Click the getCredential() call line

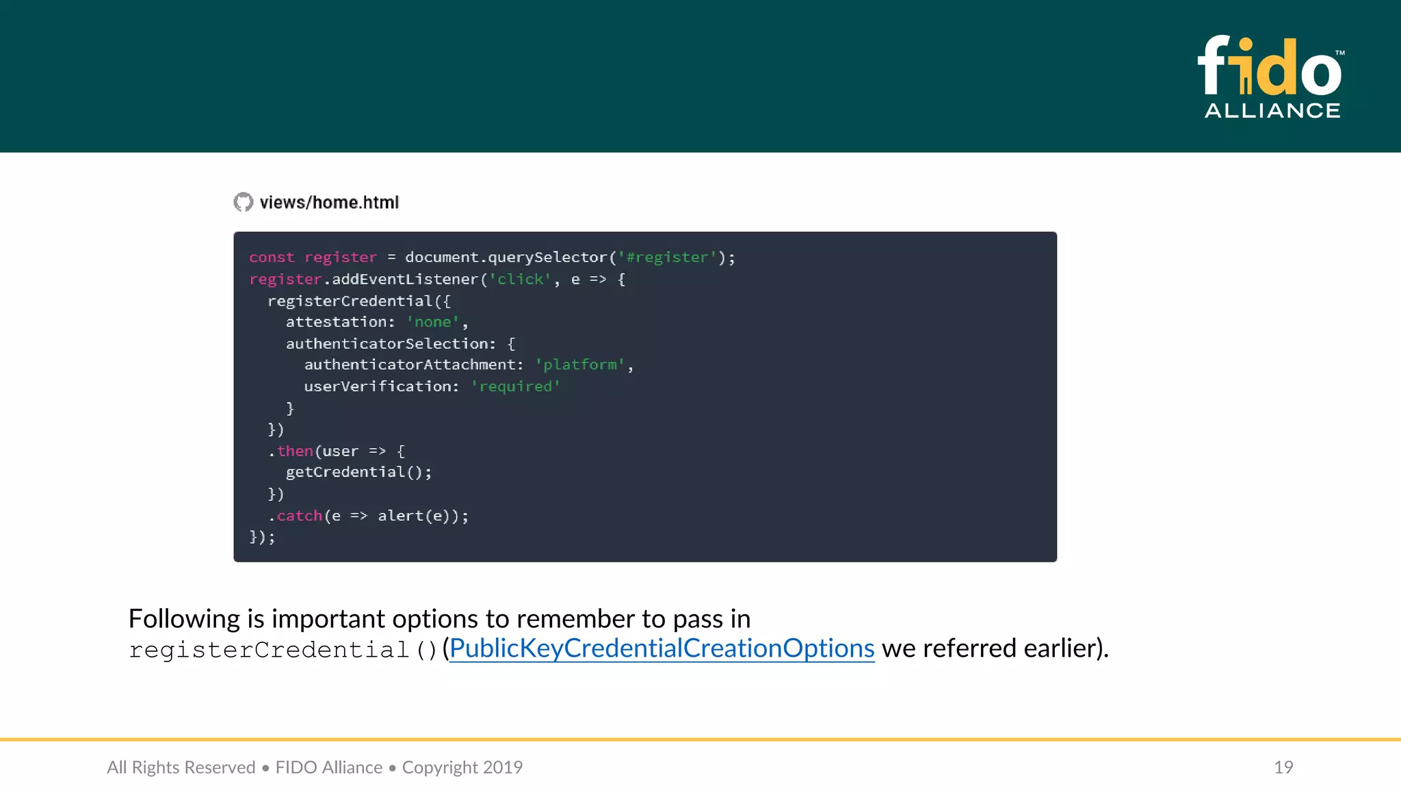[358, 473]
